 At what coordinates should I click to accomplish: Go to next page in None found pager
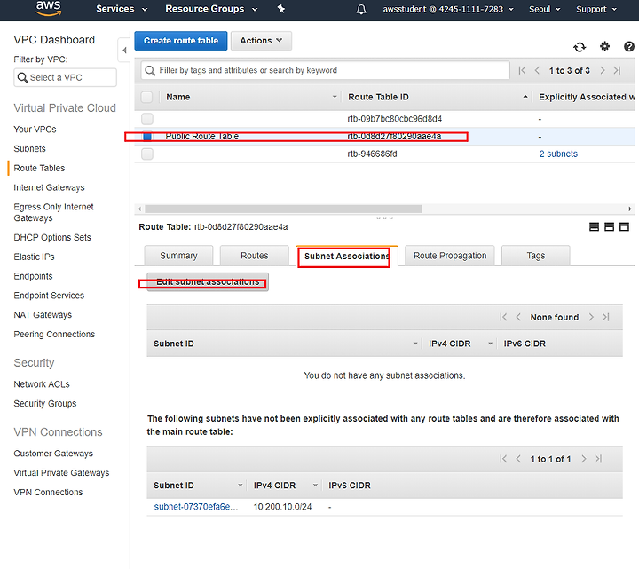tap(591, 317)
